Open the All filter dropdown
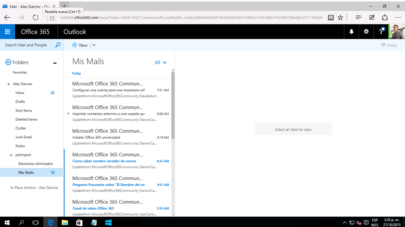The image size is (405, 227). (161, 62)
